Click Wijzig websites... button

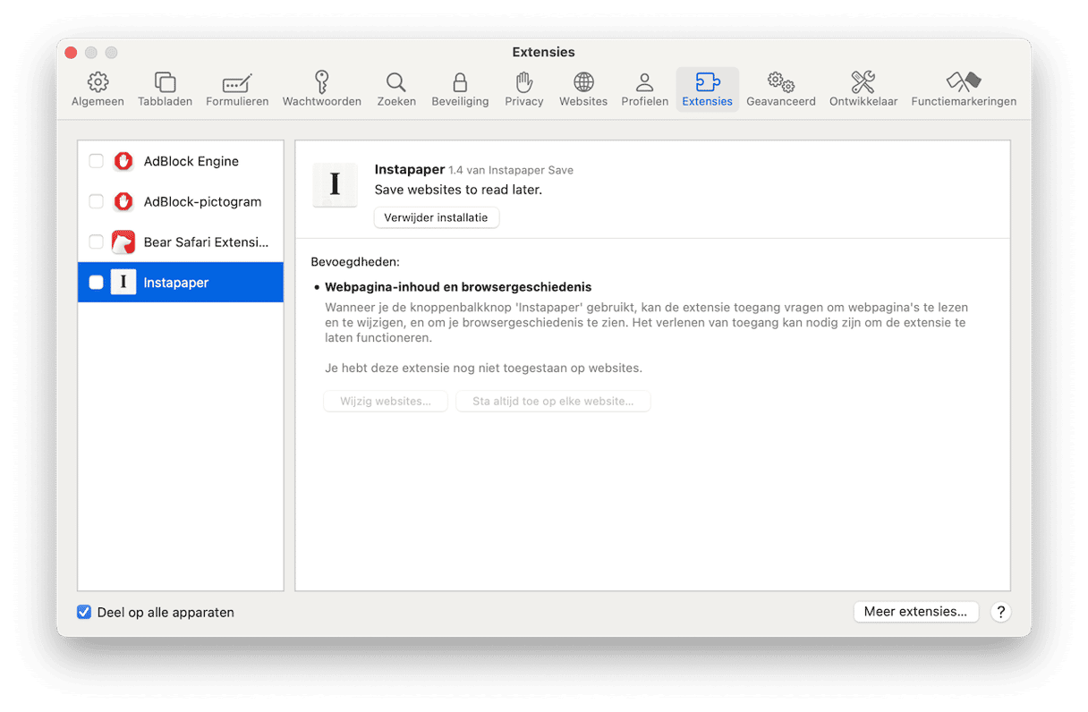point(386,402)
